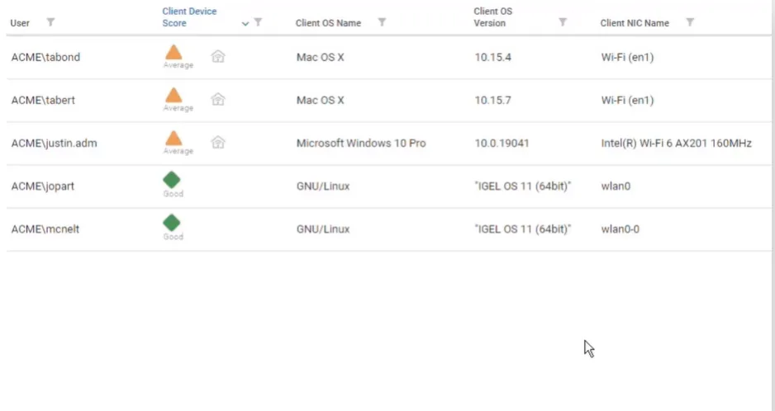Viewport: 775px width, 411px height.
Task: Open the Client OS Name column filter
Action: (x=382, y=22)
